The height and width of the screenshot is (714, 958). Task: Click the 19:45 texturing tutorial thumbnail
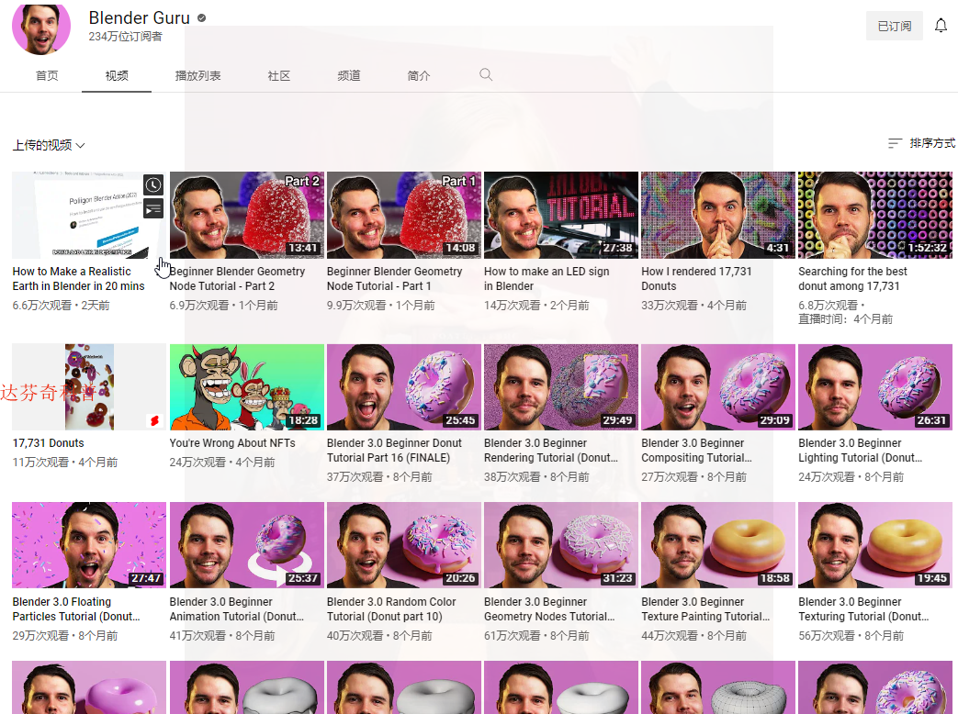click(x=875, y=545)
